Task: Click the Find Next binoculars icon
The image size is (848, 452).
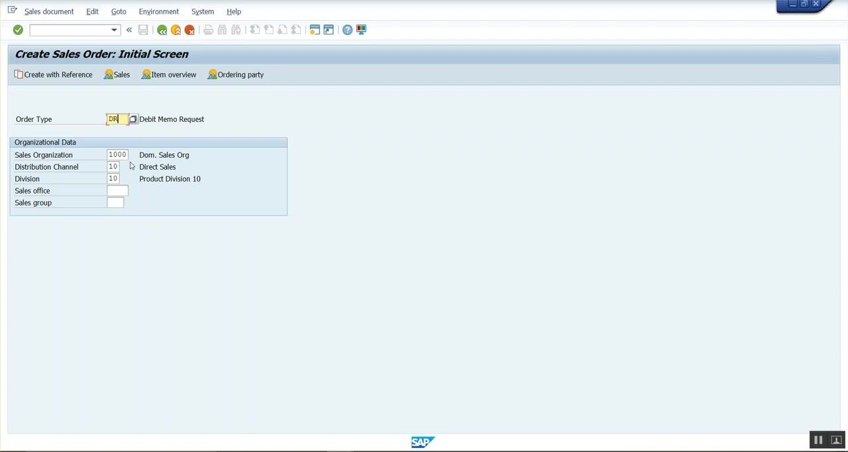Action: click(x=236, y=30)
